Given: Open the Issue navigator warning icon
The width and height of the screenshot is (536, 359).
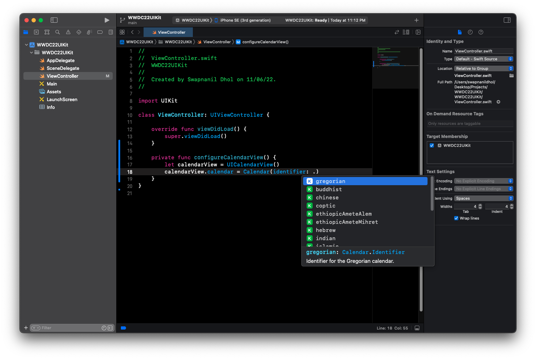Looking at the screenshot, I should (x=68, y=32).
